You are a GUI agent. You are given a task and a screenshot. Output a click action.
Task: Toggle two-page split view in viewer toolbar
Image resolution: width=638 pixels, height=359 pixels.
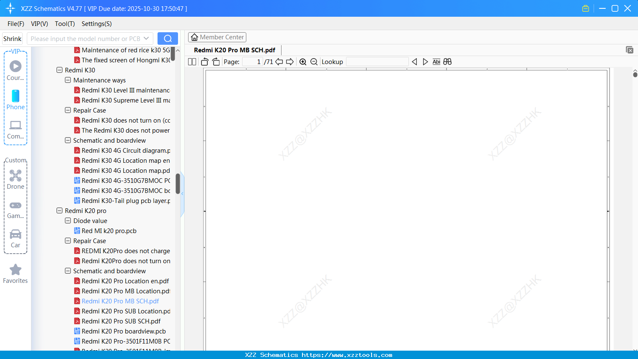point(192,62)
